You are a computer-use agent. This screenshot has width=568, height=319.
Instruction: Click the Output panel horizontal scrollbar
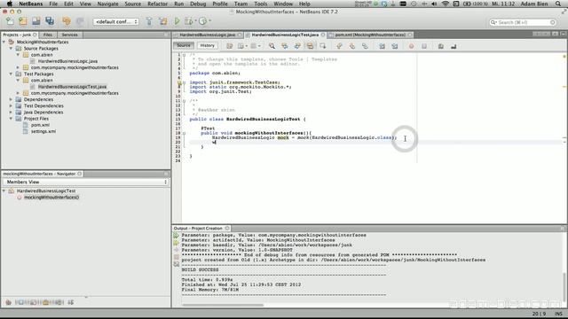click(223, 305)
